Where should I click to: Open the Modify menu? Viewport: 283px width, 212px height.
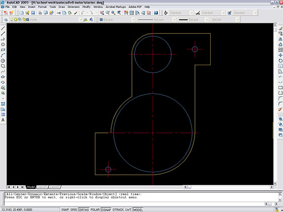86,7
